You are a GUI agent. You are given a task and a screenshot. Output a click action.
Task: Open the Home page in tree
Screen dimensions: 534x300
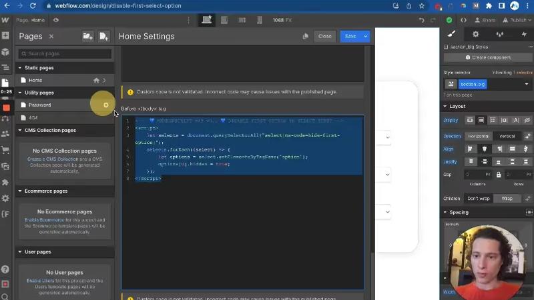pos(35,80)
